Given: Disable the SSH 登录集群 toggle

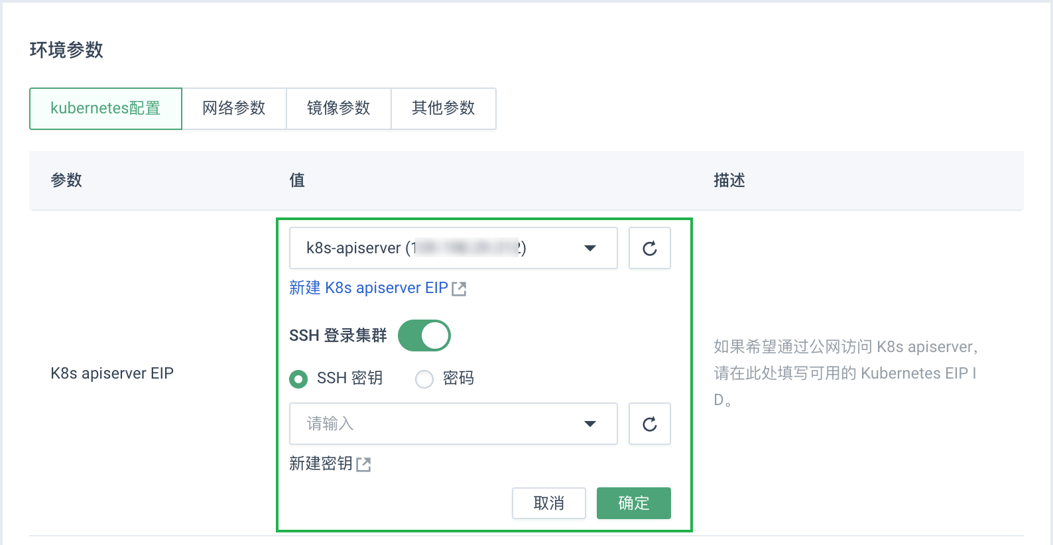Looking at the screenshot, I should click(x=424, y=335).
